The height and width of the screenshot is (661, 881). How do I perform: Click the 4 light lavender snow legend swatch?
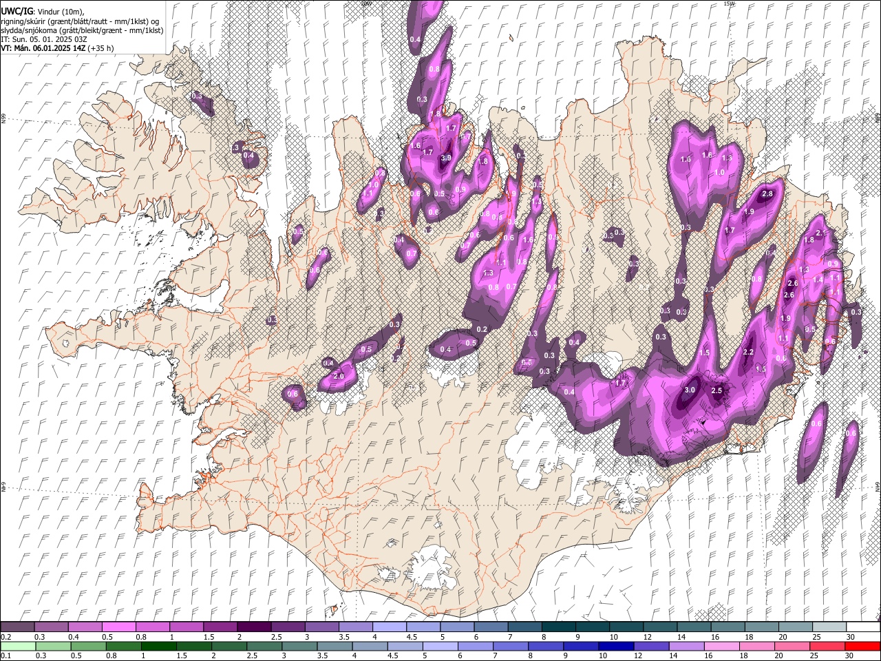389,627
